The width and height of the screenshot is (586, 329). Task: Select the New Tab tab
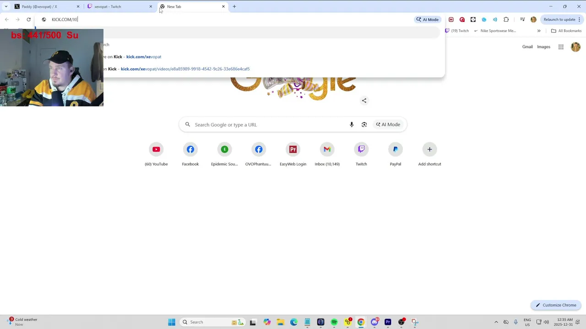coord(192,6)
